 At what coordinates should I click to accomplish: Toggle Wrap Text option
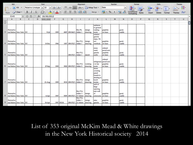tap(92, 8)
